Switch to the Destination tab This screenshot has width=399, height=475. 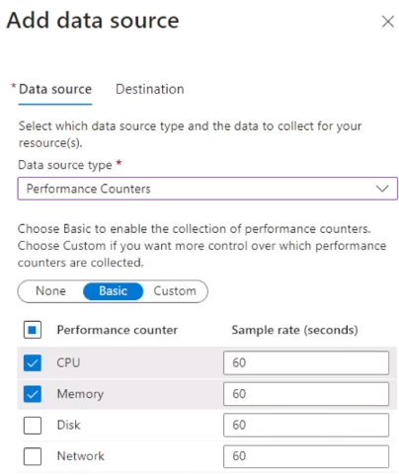coord(150,89)
